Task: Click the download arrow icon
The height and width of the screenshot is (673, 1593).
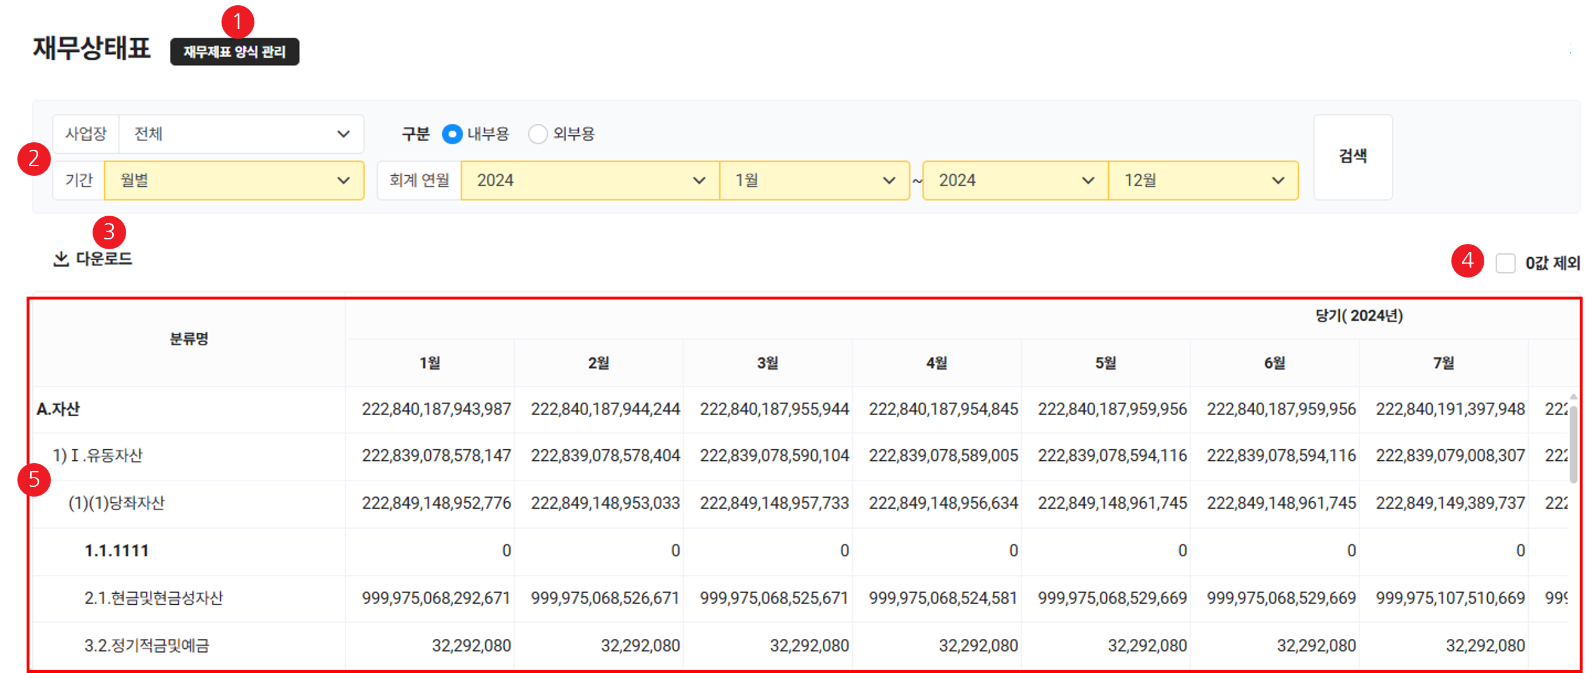Action: (61, 259)
